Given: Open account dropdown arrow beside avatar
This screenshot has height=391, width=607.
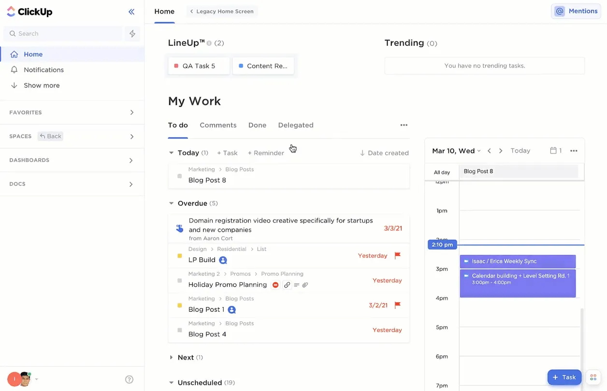Looking at the screenshot, I should 36,379.
